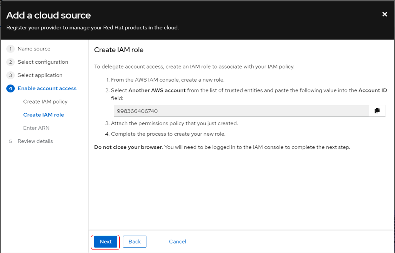Click the step 2 number badge

point(11,62)
